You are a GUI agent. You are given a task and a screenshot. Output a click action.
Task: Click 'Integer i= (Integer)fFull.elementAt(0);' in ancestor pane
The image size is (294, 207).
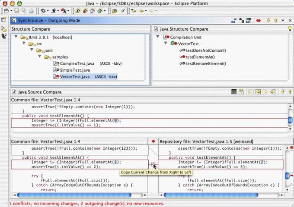(x=76, y=121)
